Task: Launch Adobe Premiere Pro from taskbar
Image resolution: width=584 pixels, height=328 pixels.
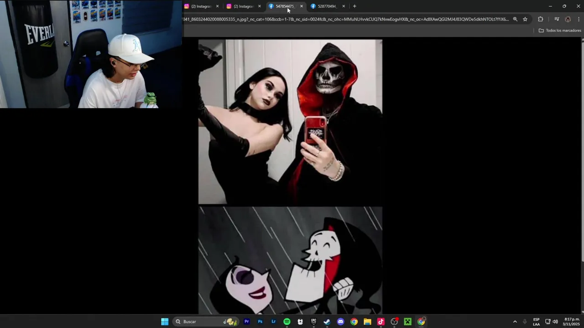Action: pos(247,322)
